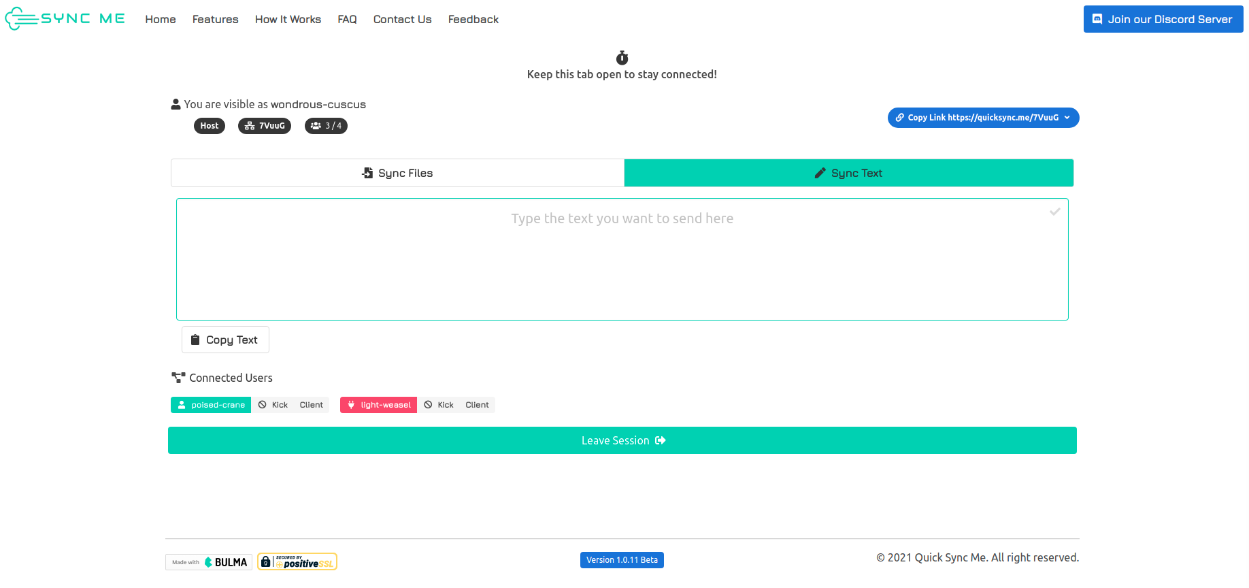
Task: Select the poised-crane user tag
Action: (211, 405)
